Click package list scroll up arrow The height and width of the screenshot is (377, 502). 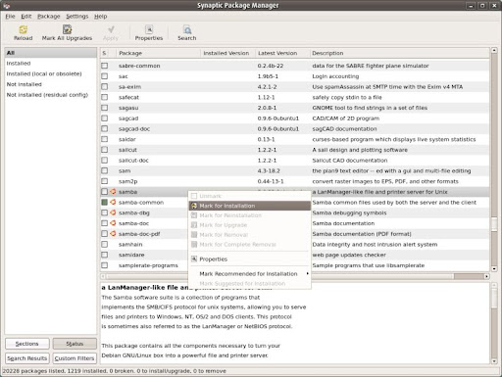[x=494, y=50]
